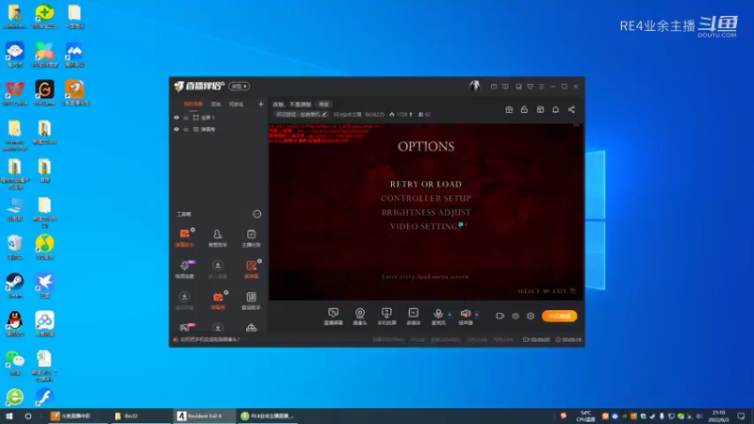Viewport: 754px width, 424px height.
Task: Click the taskbar search circle icon
Action: coord(28,416)
